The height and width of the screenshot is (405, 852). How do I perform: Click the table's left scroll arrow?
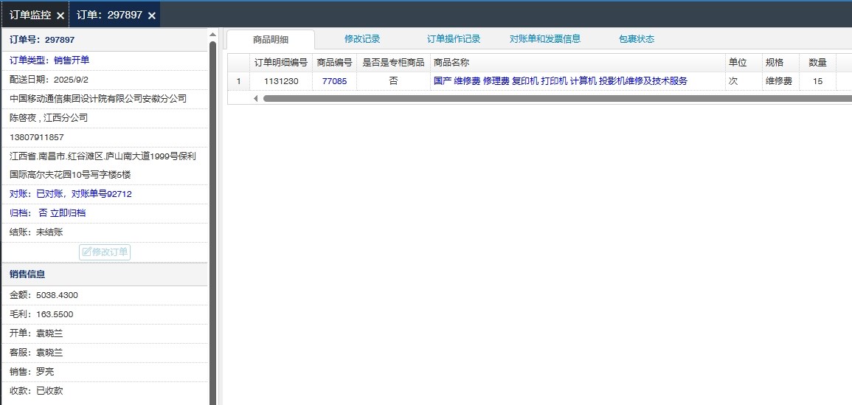pos(256,98)
